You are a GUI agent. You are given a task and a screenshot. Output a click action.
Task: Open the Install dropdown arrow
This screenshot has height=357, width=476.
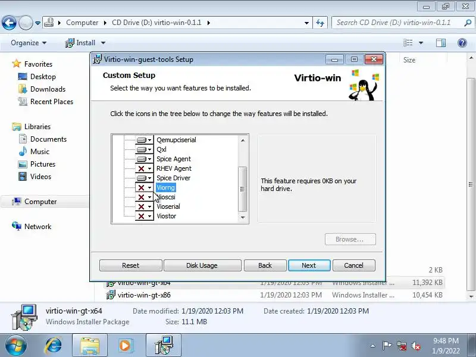pyautogui.click(x=103, y=43)
